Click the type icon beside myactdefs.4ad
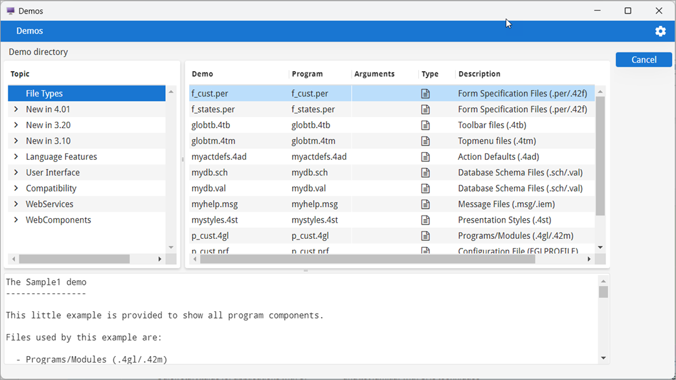 tap(426, 157)
